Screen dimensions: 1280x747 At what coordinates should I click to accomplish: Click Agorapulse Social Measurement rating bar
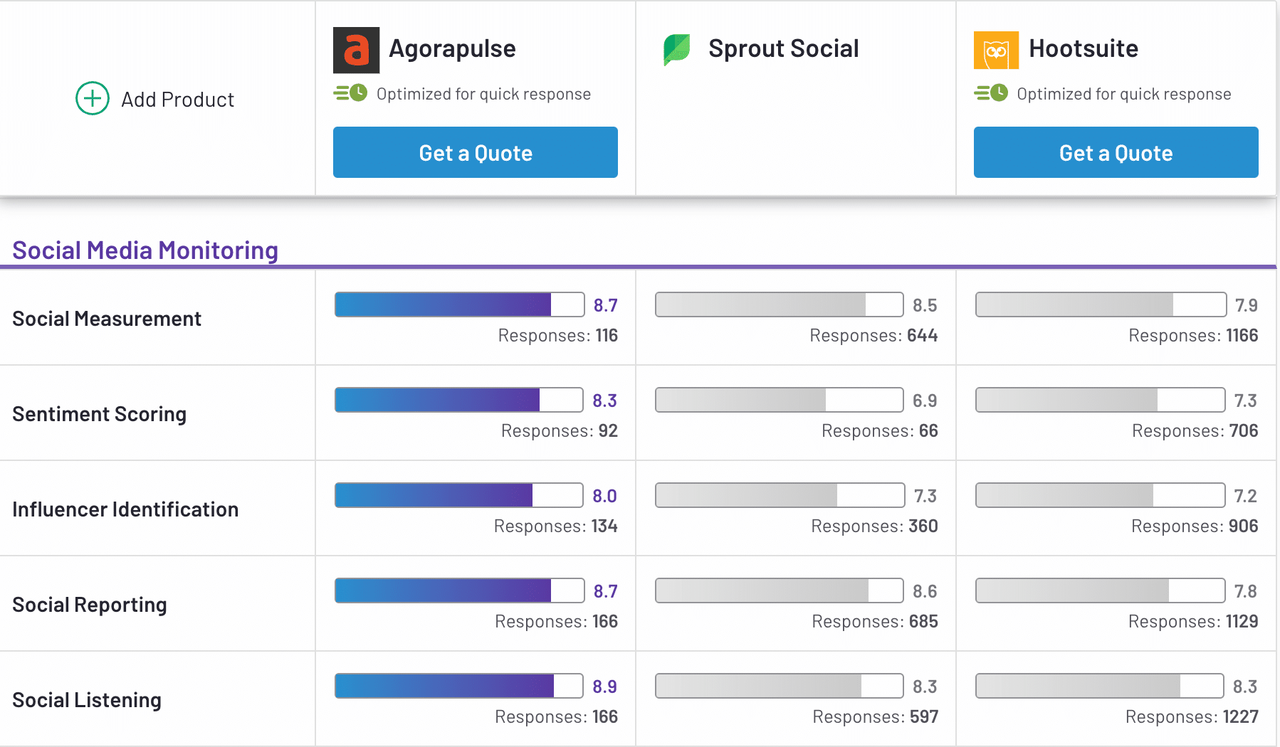(459, 304)
